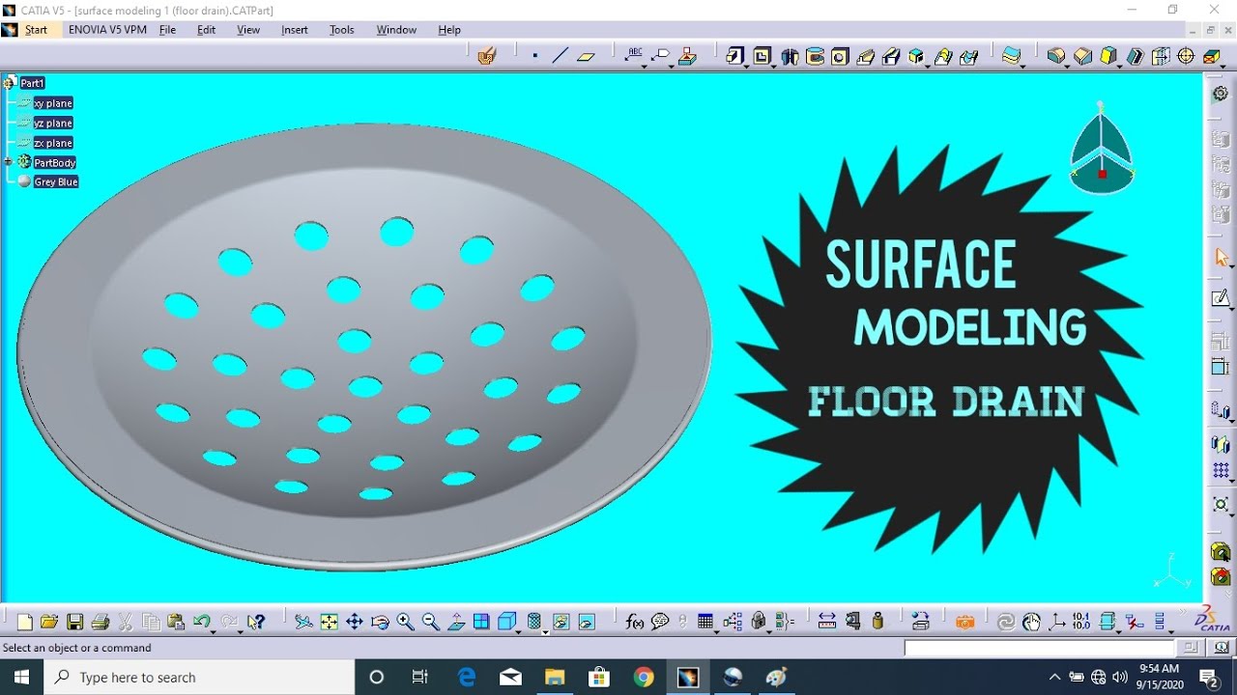The width and height of the screenshot is (1237, 695).
Task: Open the Edit menu
Action: coord(206,30)
